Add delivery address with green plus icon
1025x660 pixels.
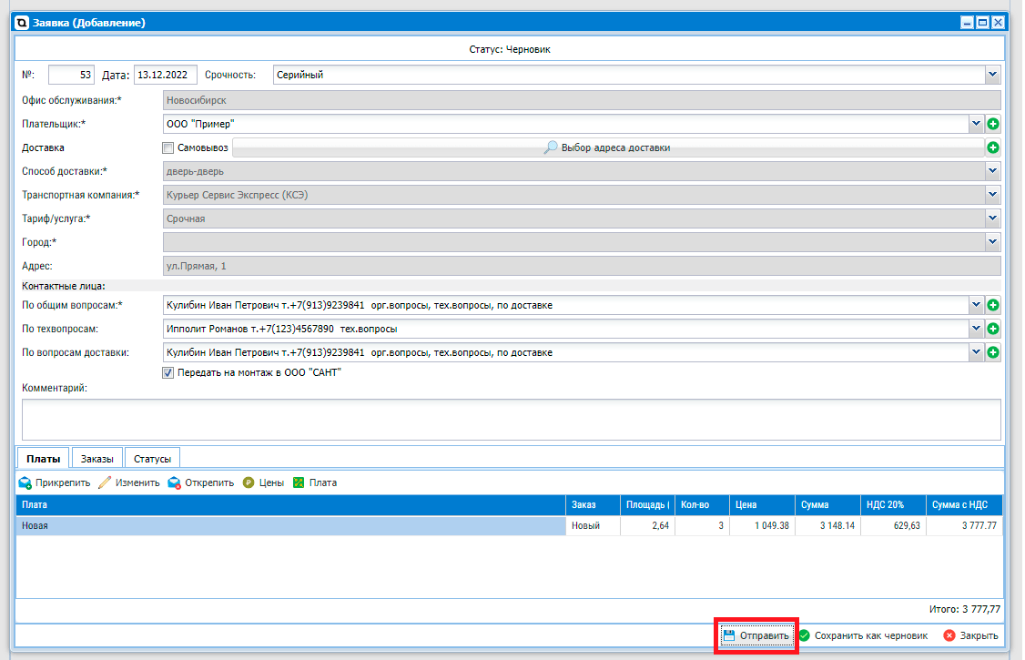pos(993,147)
